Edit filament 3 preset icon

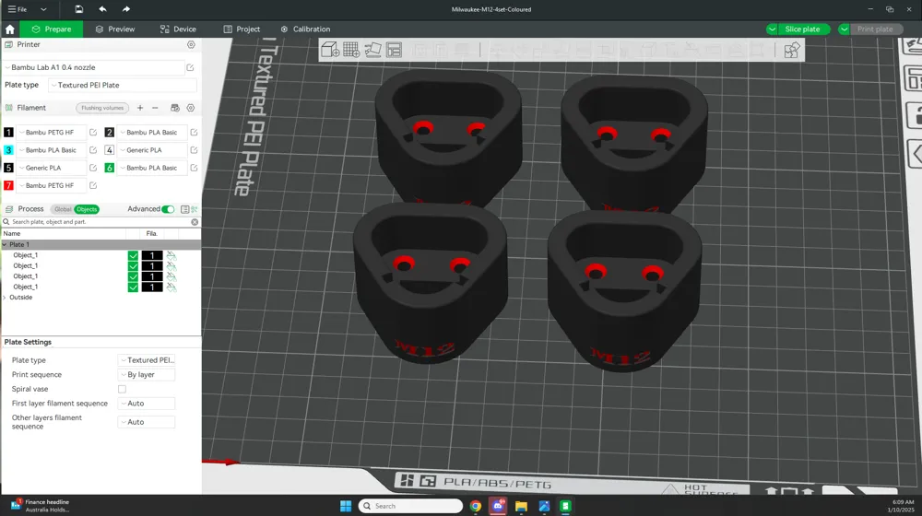click(x=93, y=150)
